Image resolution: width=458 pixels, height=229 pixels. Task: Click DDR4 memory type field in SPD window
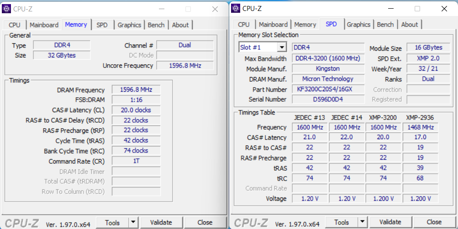[x=328, y=47]
